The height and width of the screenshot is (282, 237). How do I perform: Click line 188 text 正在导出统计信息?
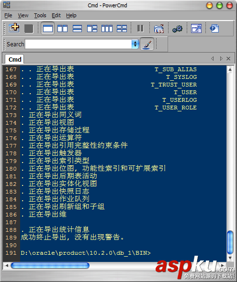59,230
